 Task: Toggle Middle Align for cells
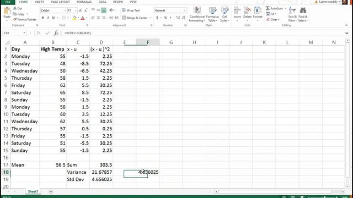coord(98,10)
